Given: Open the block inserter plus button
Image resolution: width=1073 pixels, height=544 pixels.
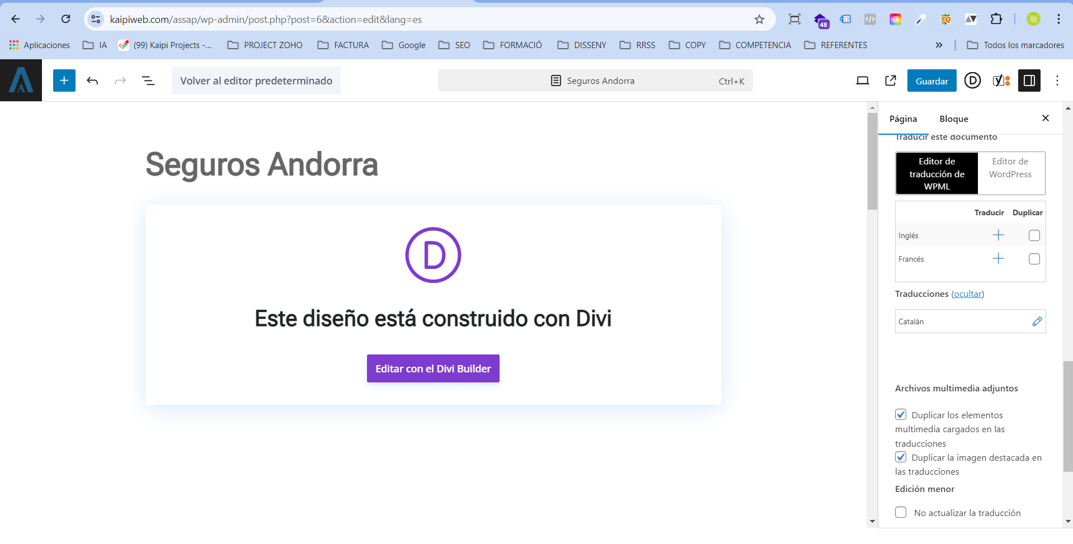Looking at the screenshot, I should point(64,81).
